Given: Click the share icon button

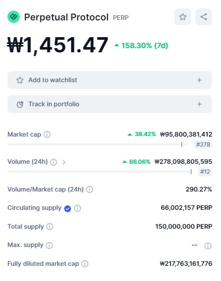Looking at the screenshot, I should click(x=204, y=17).
